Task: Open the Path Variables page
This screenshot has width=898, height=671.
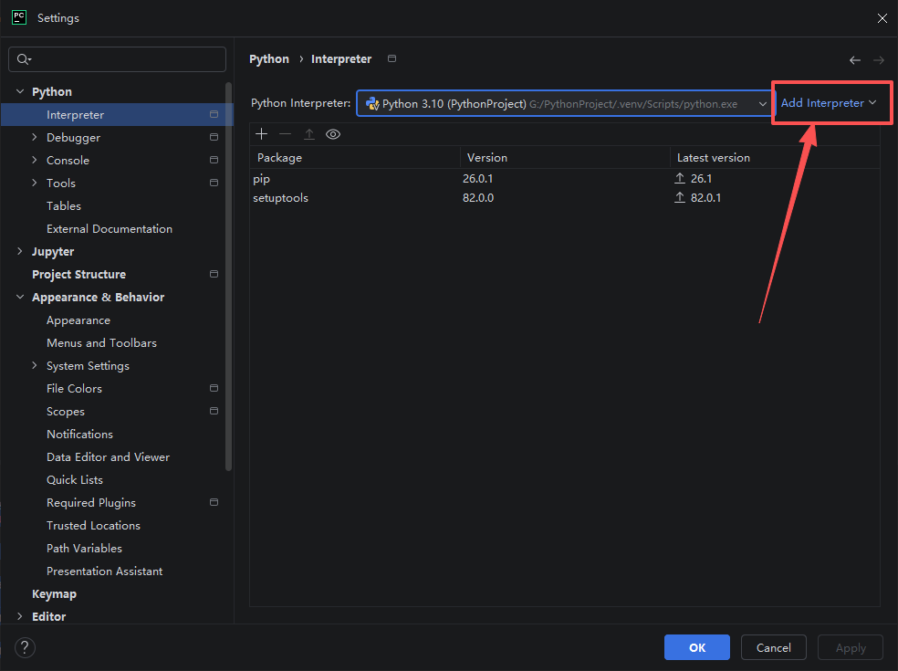Action: [x=84, y=549]
